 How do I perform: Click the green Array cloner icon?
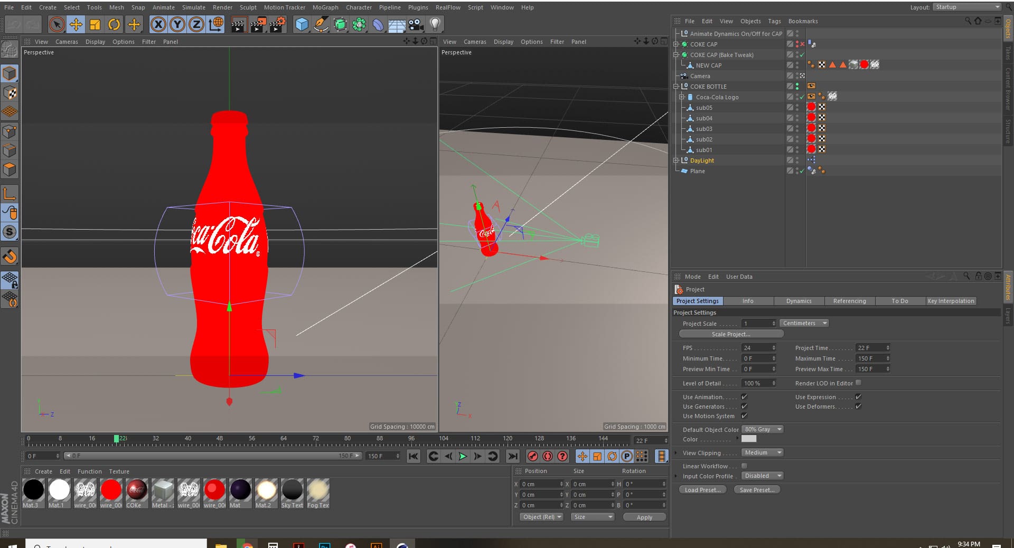359,24
